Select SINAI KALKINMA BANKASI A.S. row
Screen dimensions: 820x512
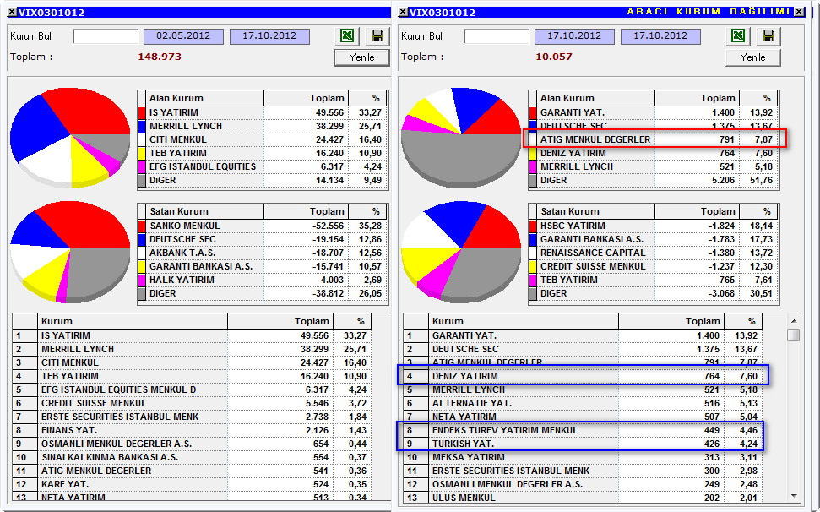coord(192,458)
